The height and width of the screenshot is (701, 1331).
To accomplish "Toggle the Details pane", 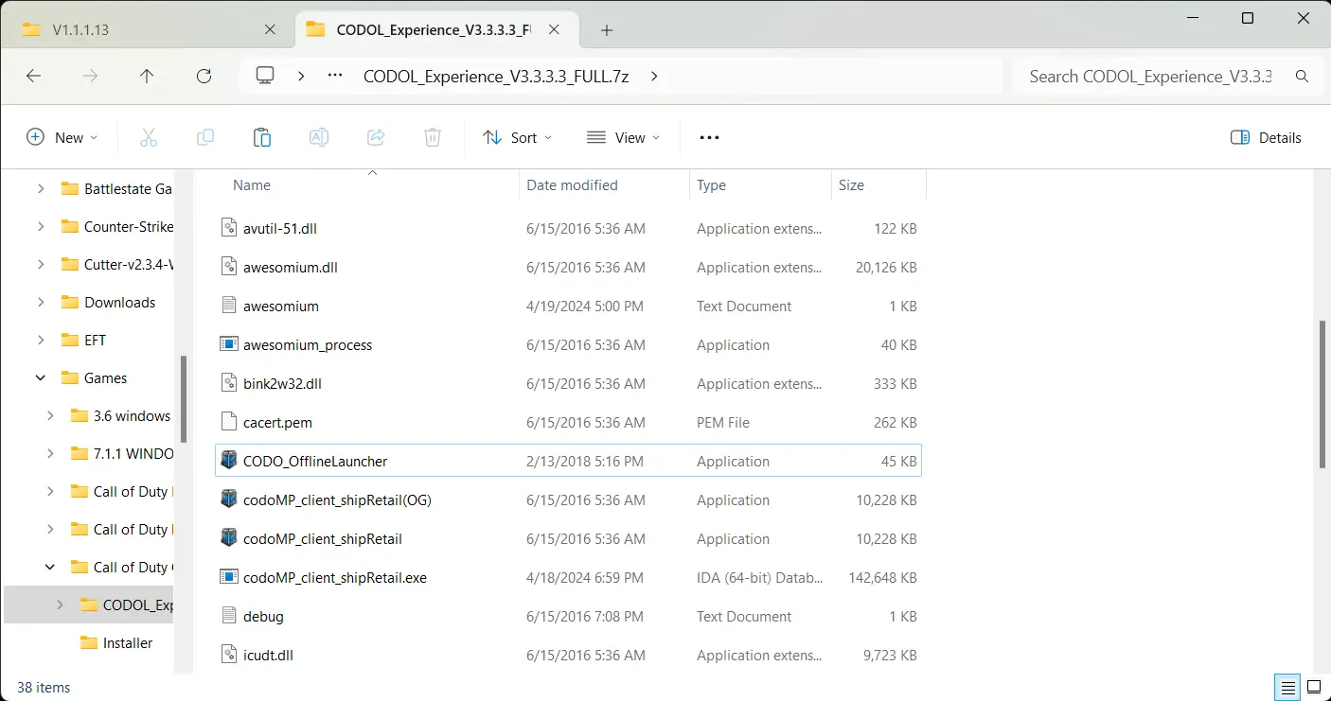I will (1266, 137).
